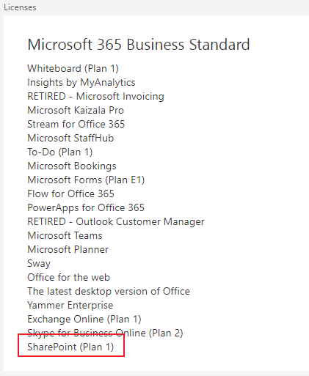Click RETIRED - Microsoft Invoicing entry
309x376 pixels.
click(95, 96)
